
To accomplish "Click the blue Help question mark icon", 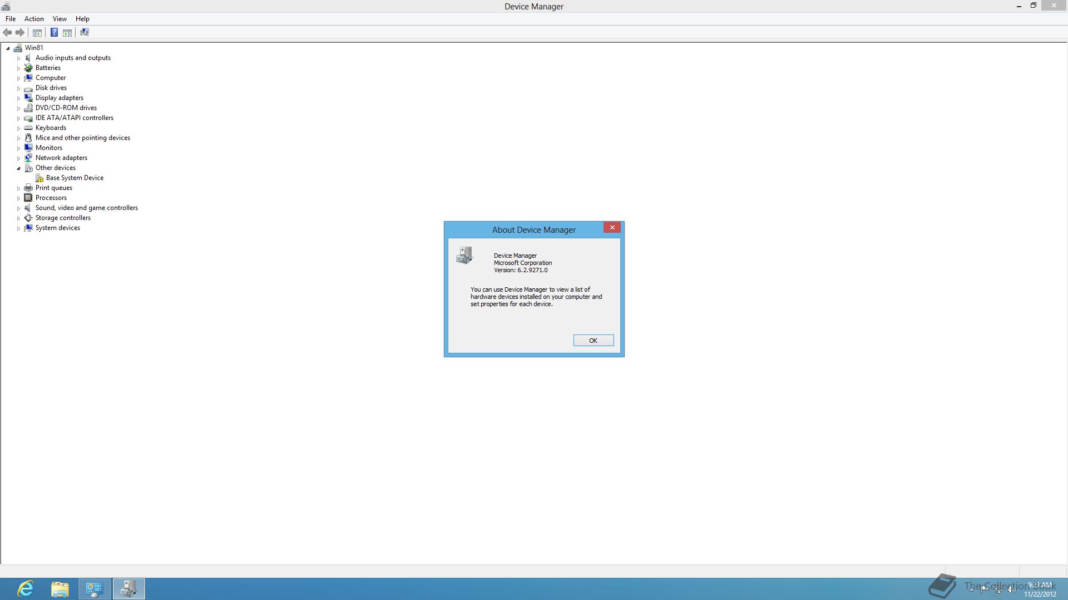I will click(54, 33).
